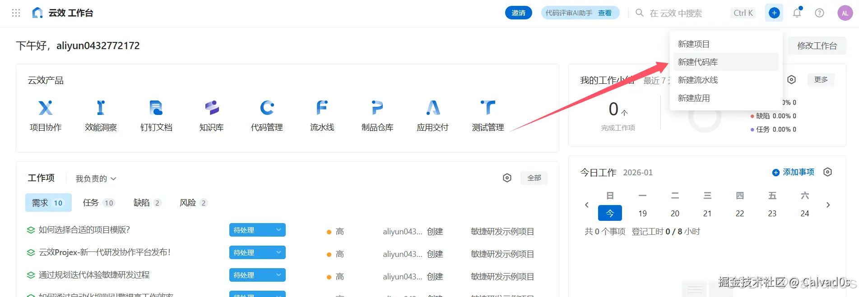
Task: Click the requirement icon of 如何选择合适的项目模版?
Action: [31, 230]
